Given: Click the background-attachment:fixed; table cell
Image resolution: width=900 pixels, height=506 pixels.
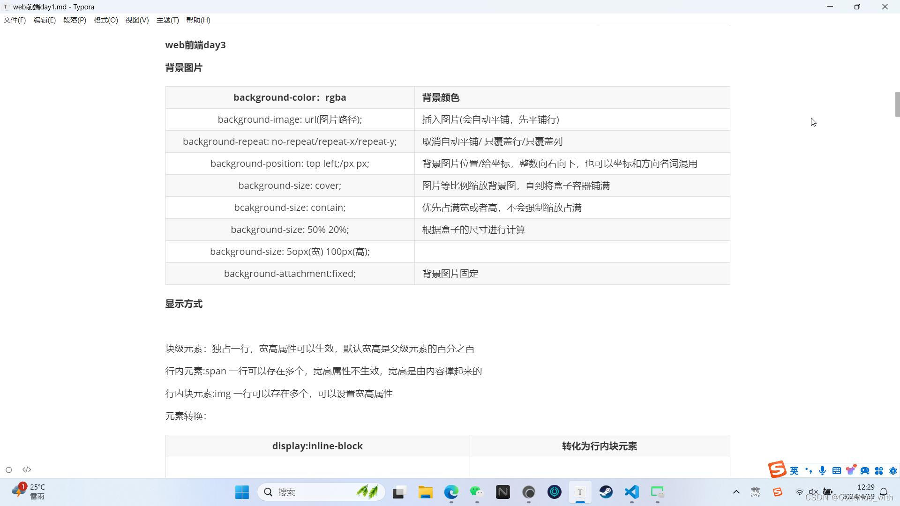Looking at the screenshot, I should [x=290, y=274].
